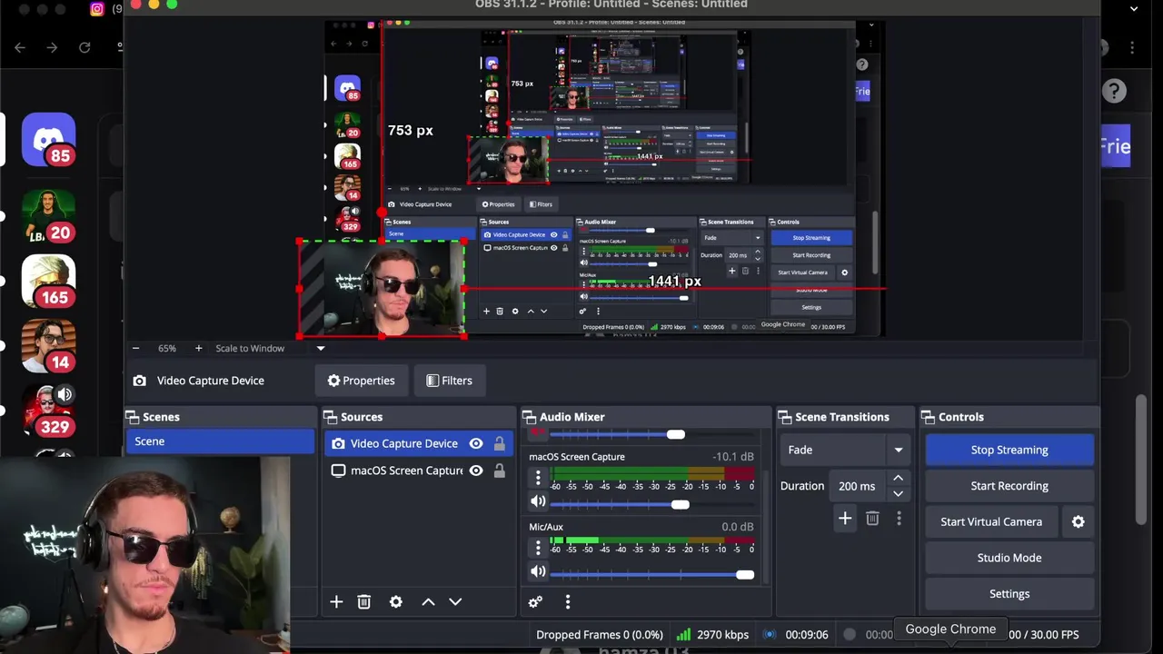Image resolution: width=1163 pixels, height=654 pixels.
Task: Click webcam overlay in OBS preview
Action: tap(382, 289)
